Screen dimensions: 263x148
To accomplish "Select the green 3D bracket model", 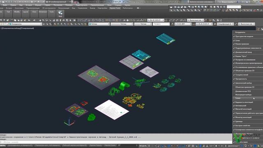I will click(x=124, y=86).
